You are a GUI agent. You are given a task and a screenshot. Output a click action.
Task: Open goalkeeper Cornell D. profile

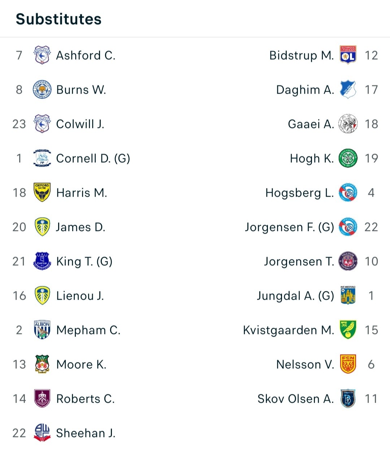tap(93, 158)
